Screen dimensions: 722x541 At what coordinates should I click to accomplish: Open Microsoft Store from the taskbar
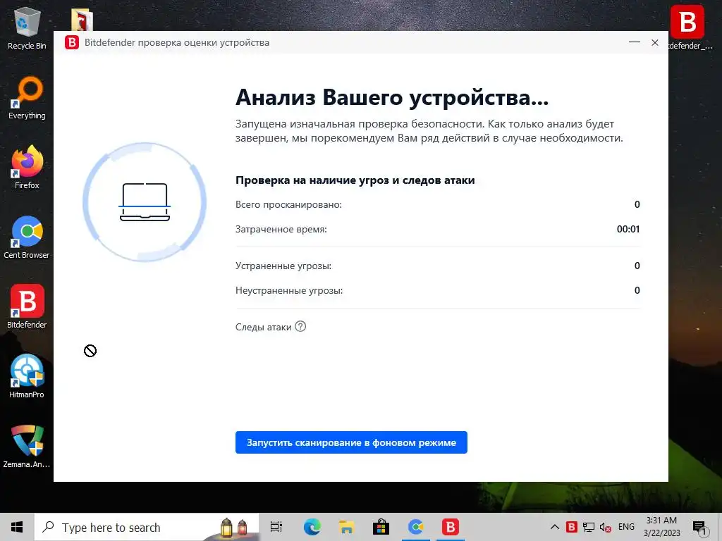coord(381,527)
